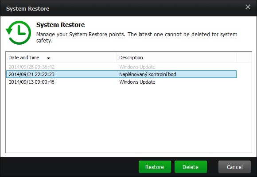Screen dimensions: 257x177
Task: Select the greyed 2014/09/28 09:36:42 entry
Action: (31, 67)
